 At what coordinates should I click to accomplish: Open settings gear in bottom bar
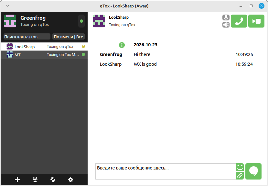pos(70,180)
